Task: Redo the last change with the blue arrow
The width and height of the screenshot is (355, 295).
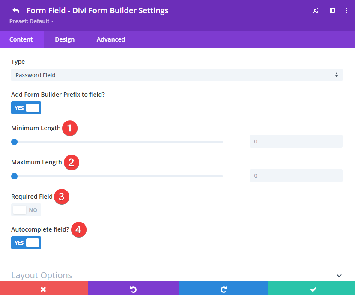Action: point(223,288)
